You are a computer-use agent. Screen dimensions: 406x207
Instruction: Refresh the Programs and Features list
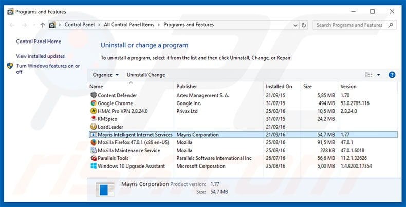coord(304,25)
